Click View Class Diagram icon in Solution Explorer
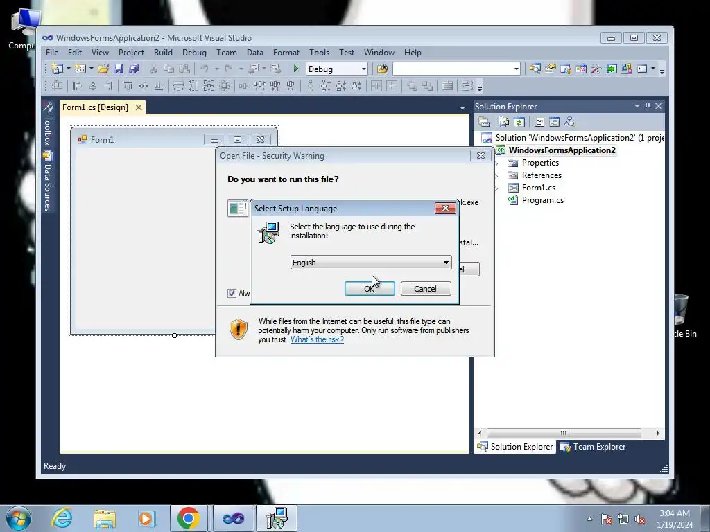This screenshot has width=710, height=532. 570,122
